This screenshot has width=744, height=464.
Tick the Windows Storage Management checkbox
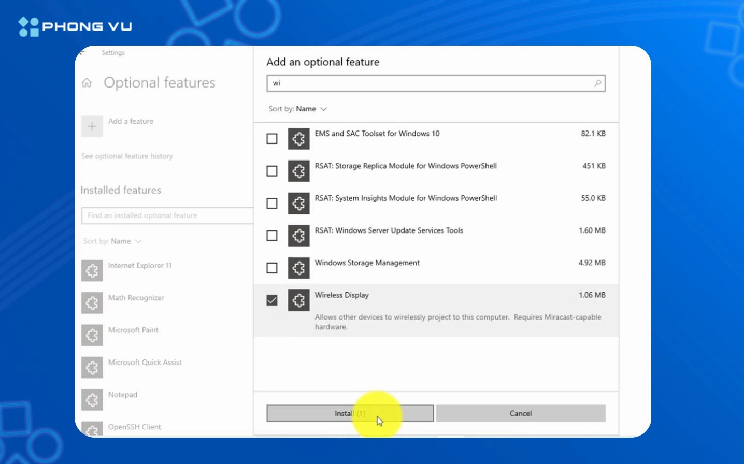[272, 268]
